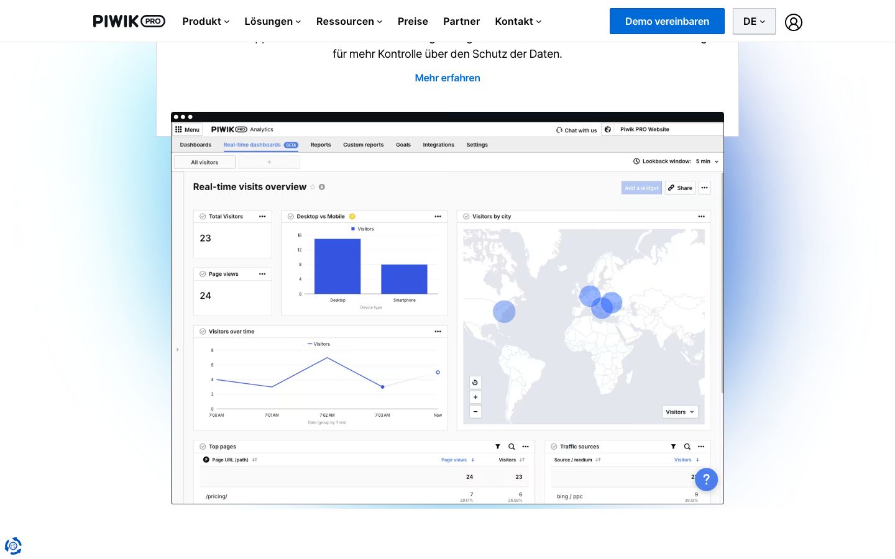Screen dimensions: 895x559
Task: Open Visitors by city widget options menu
Action: click(701, 217)
